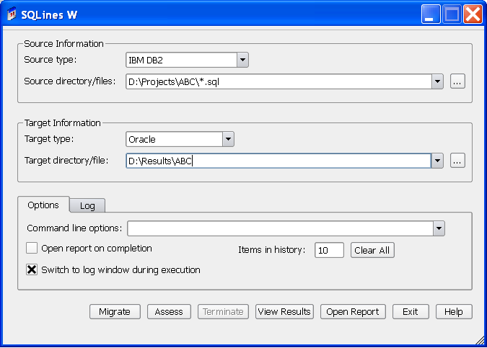Viewport: 487px width, 348px height.
Task: Uncheck Switch to log window during execution
Action: pyautogui.click(x=32, y=269)
